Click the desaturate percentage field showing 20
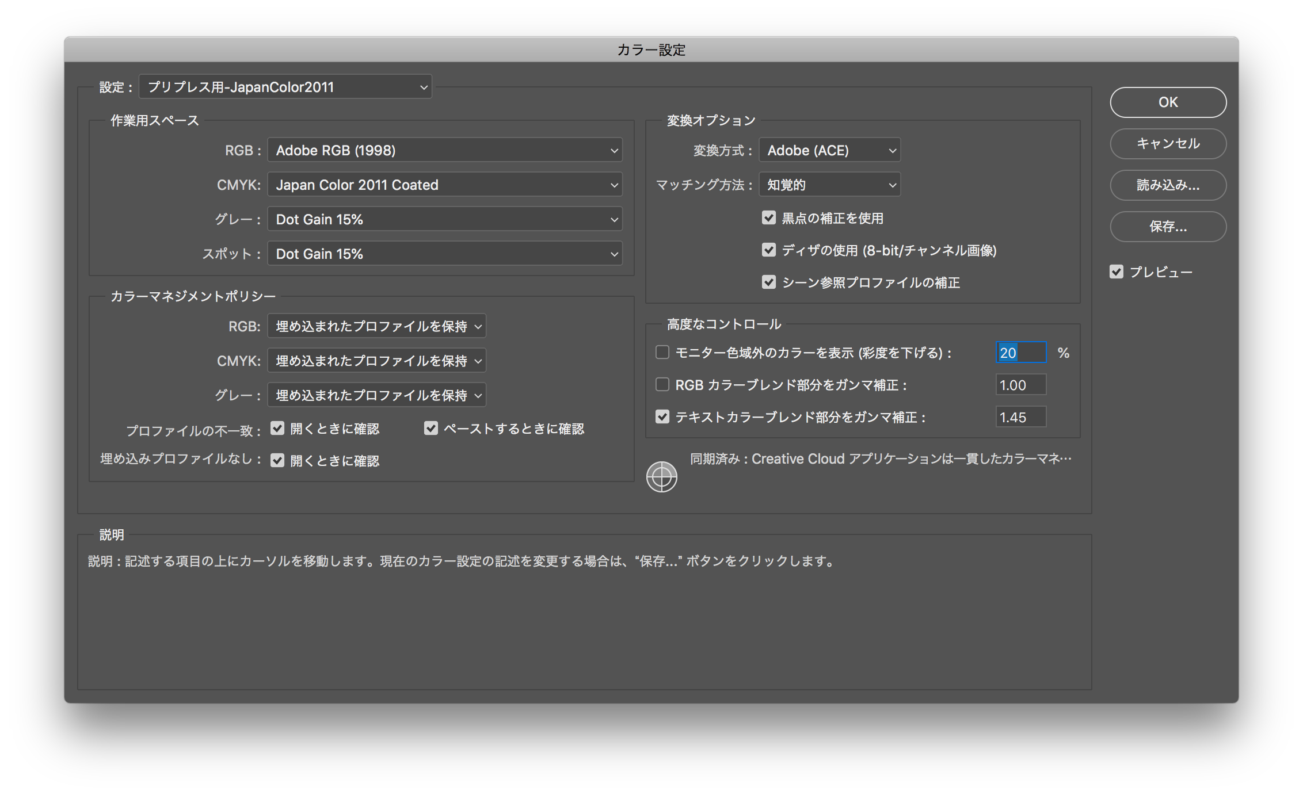Viewport: 1303px width, 795px height. pyautogui.click(x=1021, y=353)
